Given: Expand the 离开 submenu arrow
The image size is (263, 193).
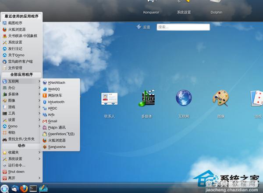Looking at the screenshot, I should pos(39,178).
